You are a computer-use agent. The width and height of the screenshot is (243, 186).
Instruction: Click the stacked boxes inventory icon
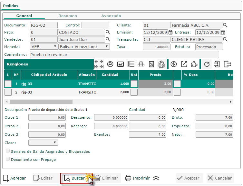[141, 64]
